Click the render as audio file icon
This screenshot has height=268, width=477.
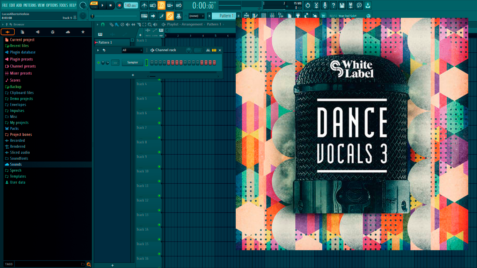point(351,5)
